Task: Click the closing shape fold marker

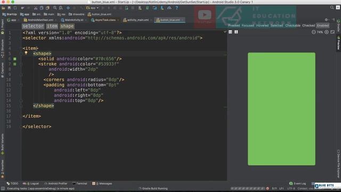Action: (21, 106)
